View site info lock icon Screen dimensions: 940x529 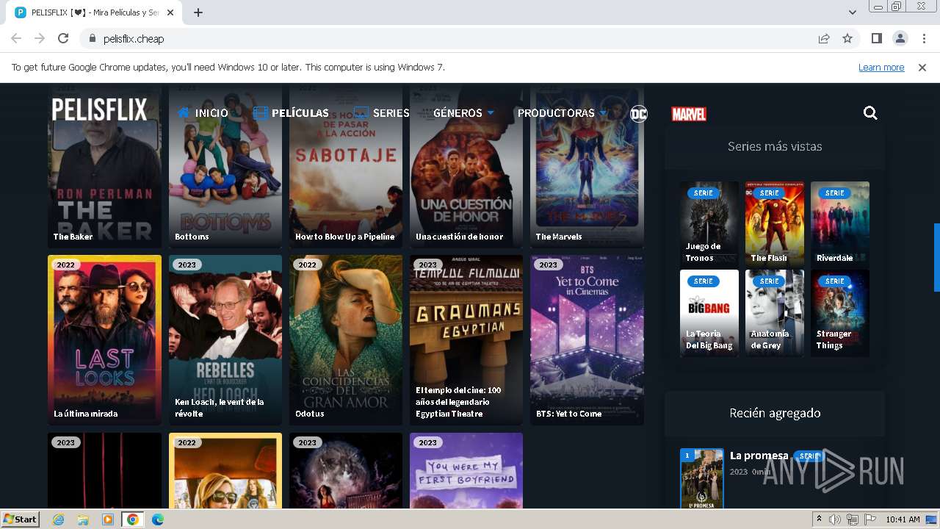coord(93,38)
